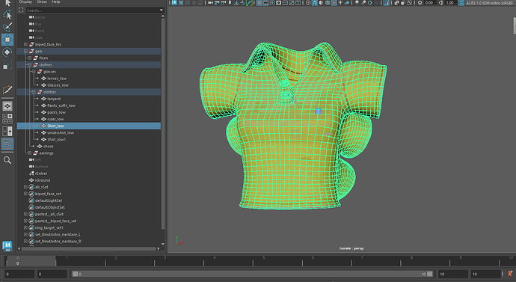Open the Outliner search dropdown arrow

click(162, 10)
